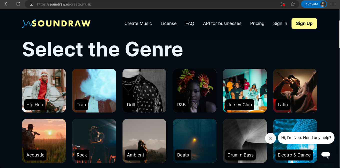Open browser settings and more menu

333,4
